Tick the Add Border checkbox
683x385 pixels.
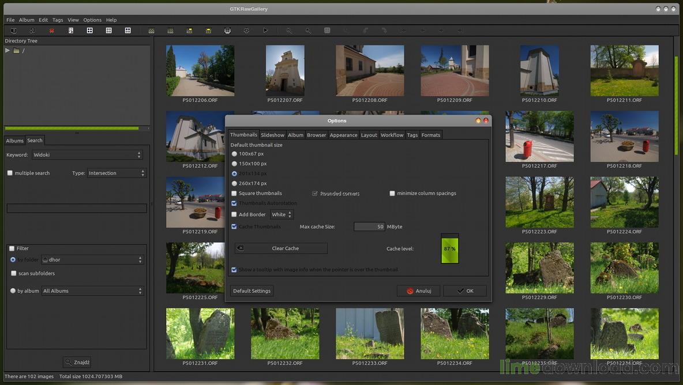[234, 214]
